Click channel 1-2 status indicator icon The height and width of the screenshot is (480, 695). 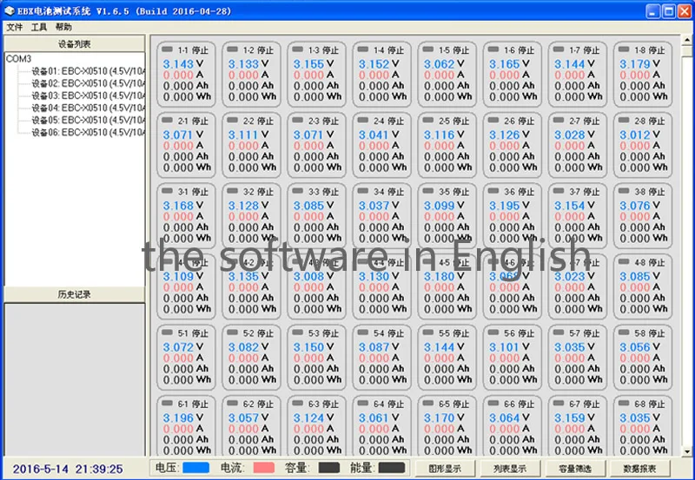[232, 49]
